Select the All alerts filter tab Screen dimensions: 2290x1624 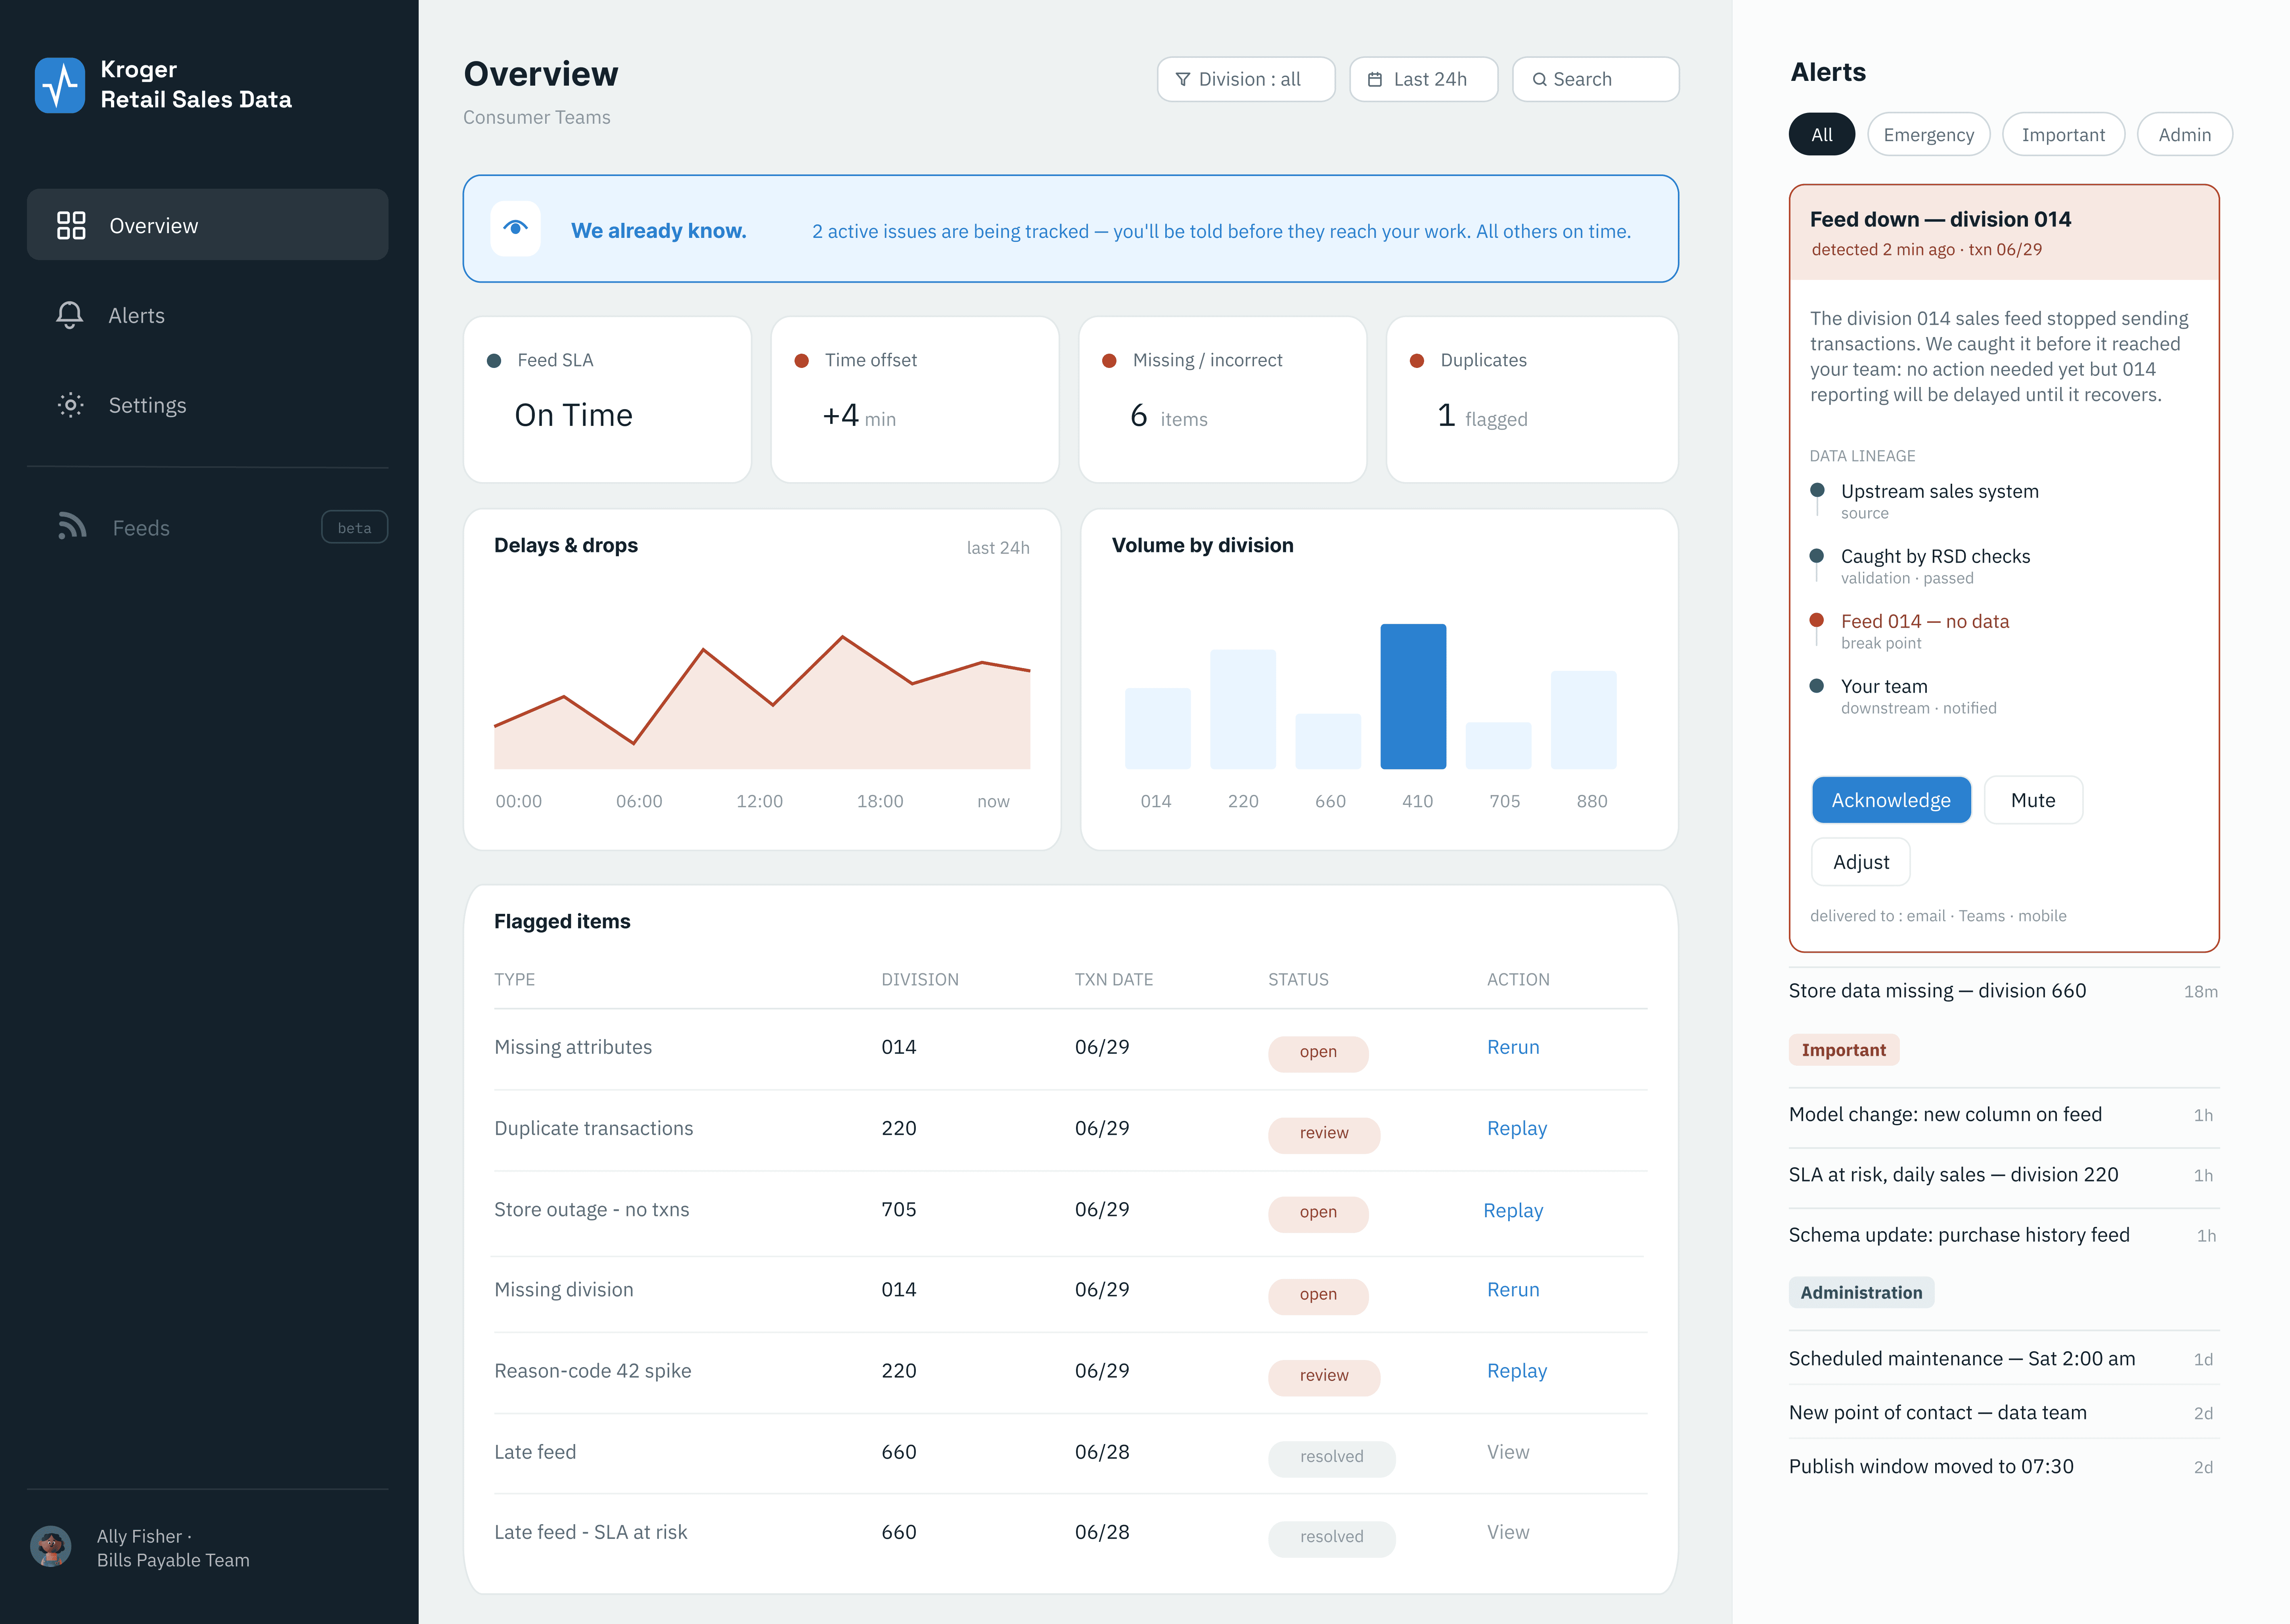1822,135
